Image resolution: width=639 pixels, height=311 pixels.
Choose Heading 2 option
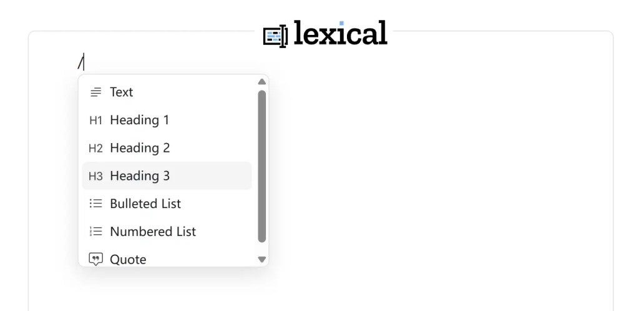click(x=167, y=148)
